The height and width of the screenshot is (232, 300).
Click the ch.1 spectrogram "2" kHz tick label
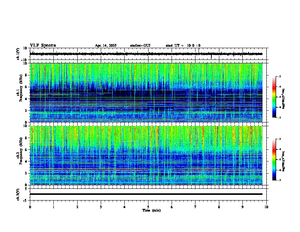coord(26,110)
